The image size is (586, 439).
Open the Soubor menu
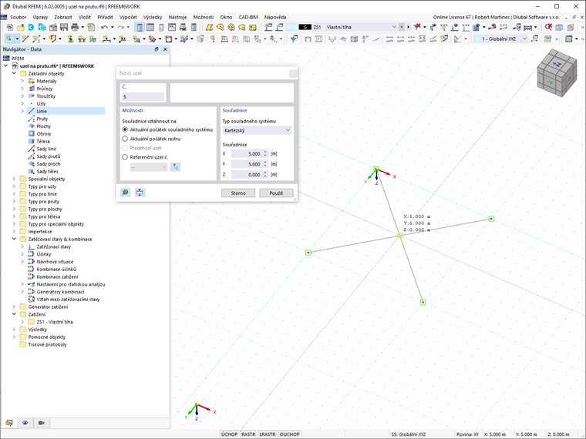(x=19, y=17)
